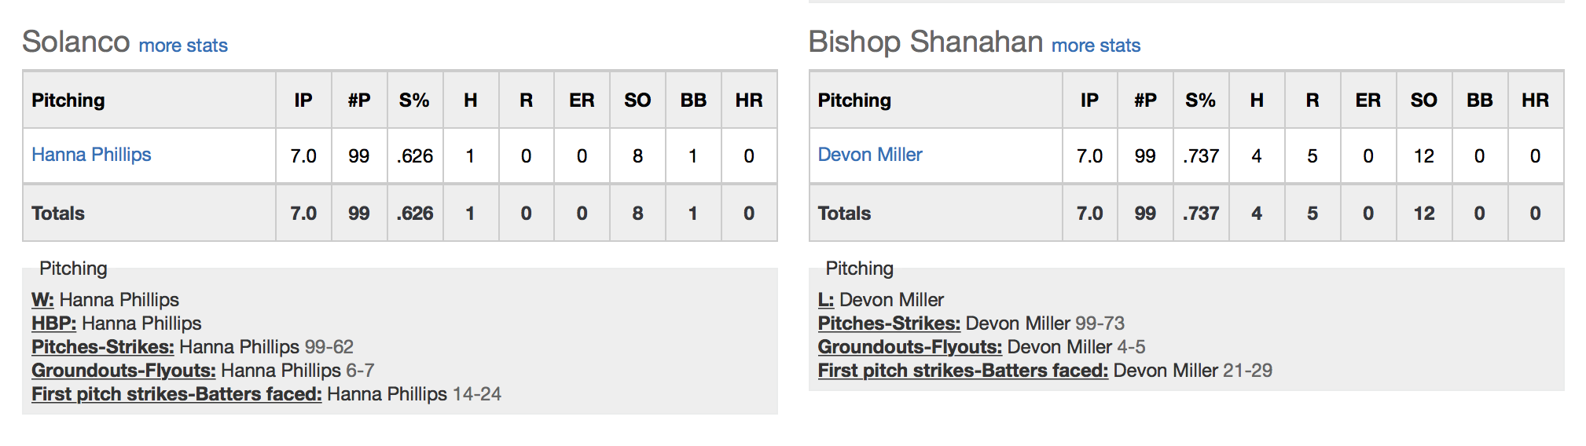The image size is (1586, 446).
Task: Click the Pitching header in Solanco table
Action: pyautogui.click(x=68, y=101)
